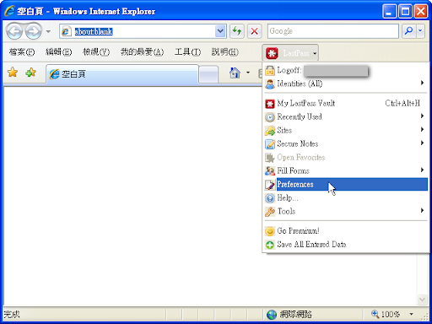Click the Logoff padlock icon
Image resolution: width=432 pixels, height=324 pixels.
(270, 70)
